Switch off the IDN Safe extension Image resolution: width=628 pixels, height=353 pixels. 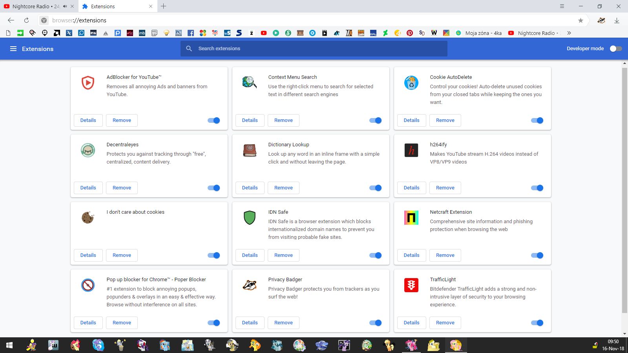coord(376,255)
